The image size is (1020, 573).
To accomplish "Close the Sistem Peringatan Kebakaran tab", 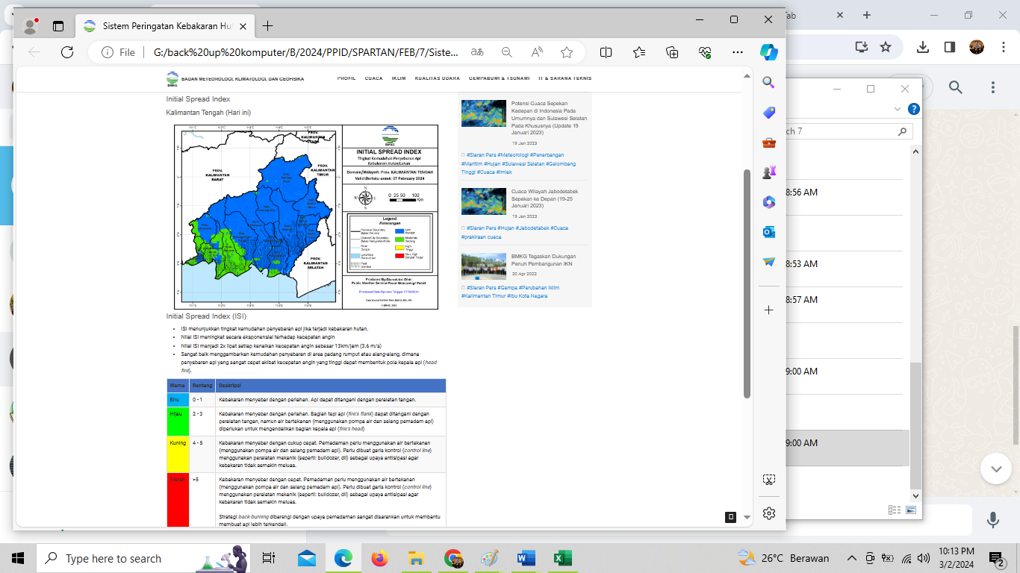I will point(242,26).
